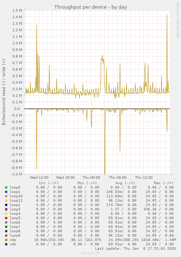Click the 'Throughput per device - by day' title
The height and width of the screenshot is (257, 181).
click(90, 7)
